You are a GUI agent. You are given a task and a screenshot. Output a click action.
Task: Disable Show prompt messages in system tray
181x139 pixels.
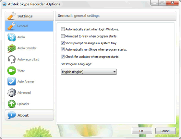click(63, 43)
